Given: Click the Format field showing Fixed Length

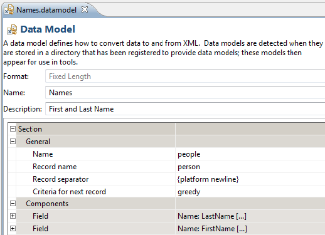Looking at the screenshot, I should (x=185, y=76).
